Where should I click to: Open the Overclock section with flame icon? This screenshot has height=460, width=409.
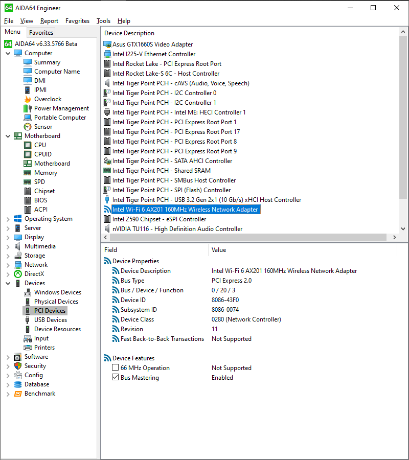(28, 99)
